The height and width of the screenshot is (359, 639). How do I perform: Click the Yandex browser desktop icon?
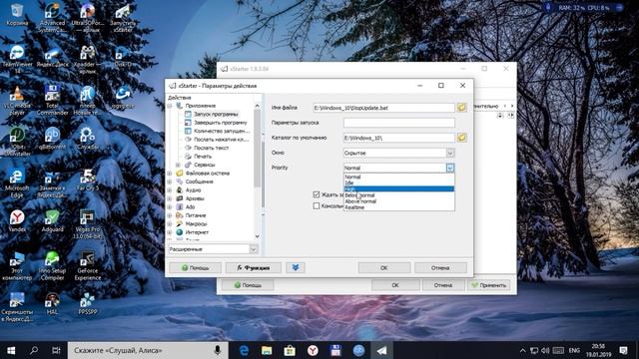click(x=17, y=221)
